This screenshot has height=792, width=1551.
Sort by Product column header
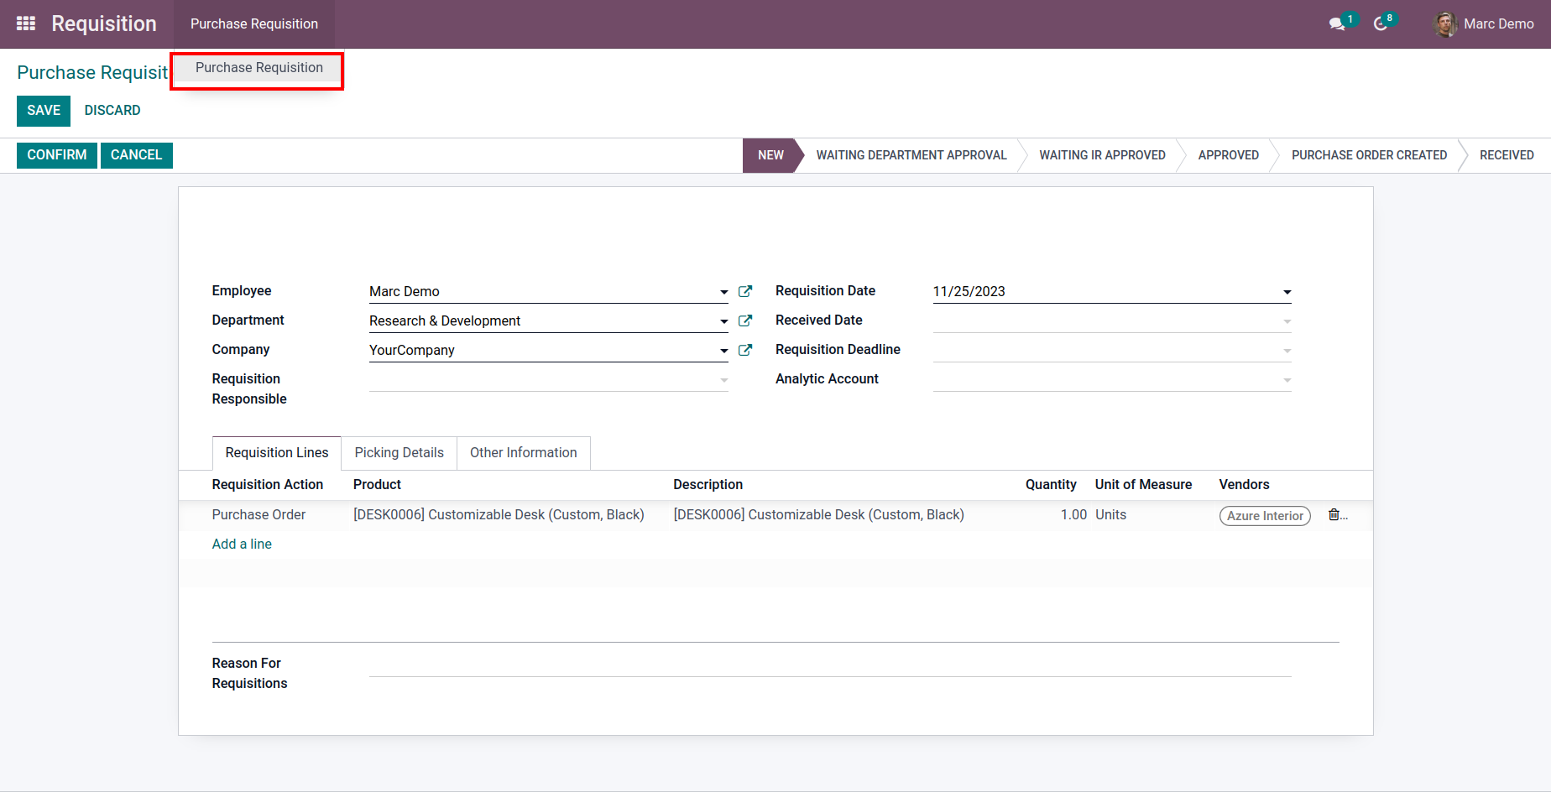coord(377,484)
